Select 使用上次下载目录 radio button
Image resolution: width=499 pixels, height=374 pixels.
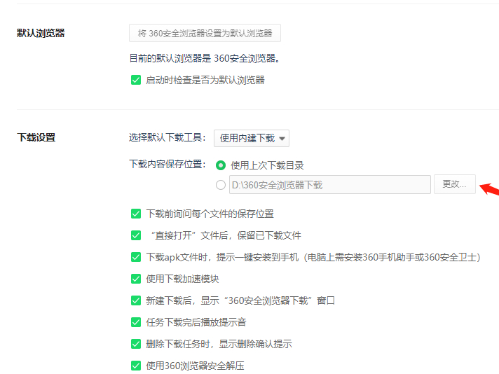pos(221,165)
